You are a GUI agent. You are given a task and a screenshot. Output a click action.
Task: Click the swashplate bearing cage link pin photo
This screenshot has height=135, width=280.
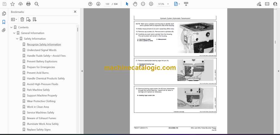(x=195, y=70)
